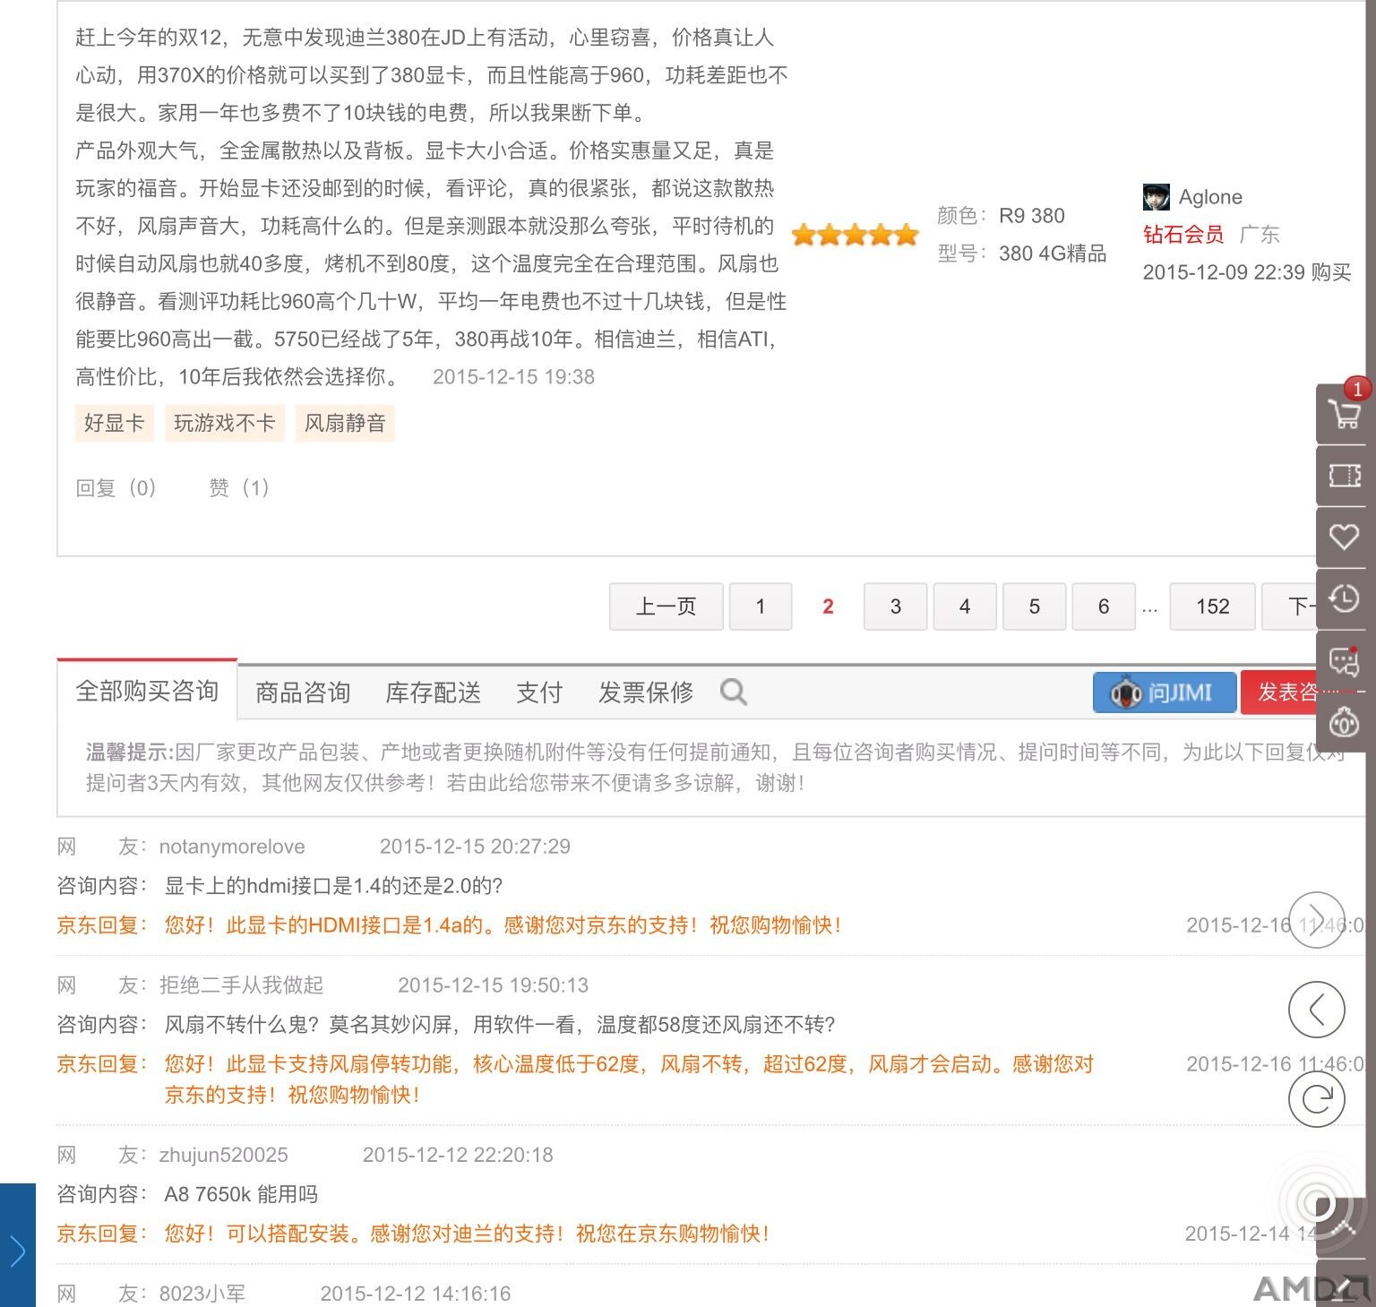Click username 8023小军

pos(202,1294)
